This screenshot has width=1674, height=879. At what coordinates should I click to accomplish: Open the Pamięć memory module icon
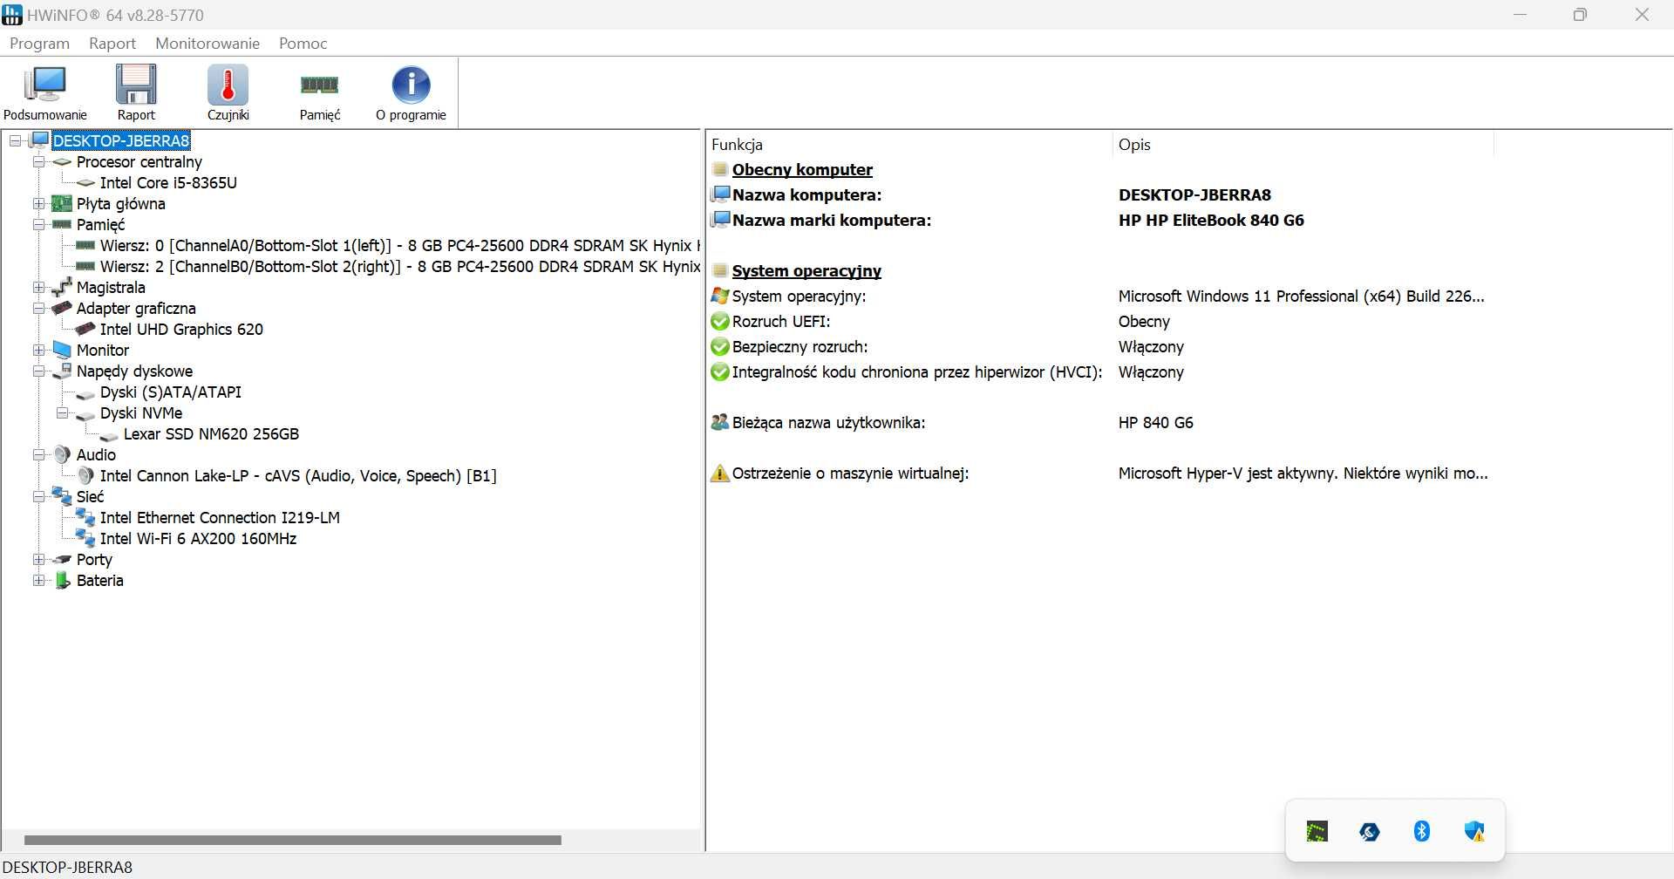click(x=319, y=85)
